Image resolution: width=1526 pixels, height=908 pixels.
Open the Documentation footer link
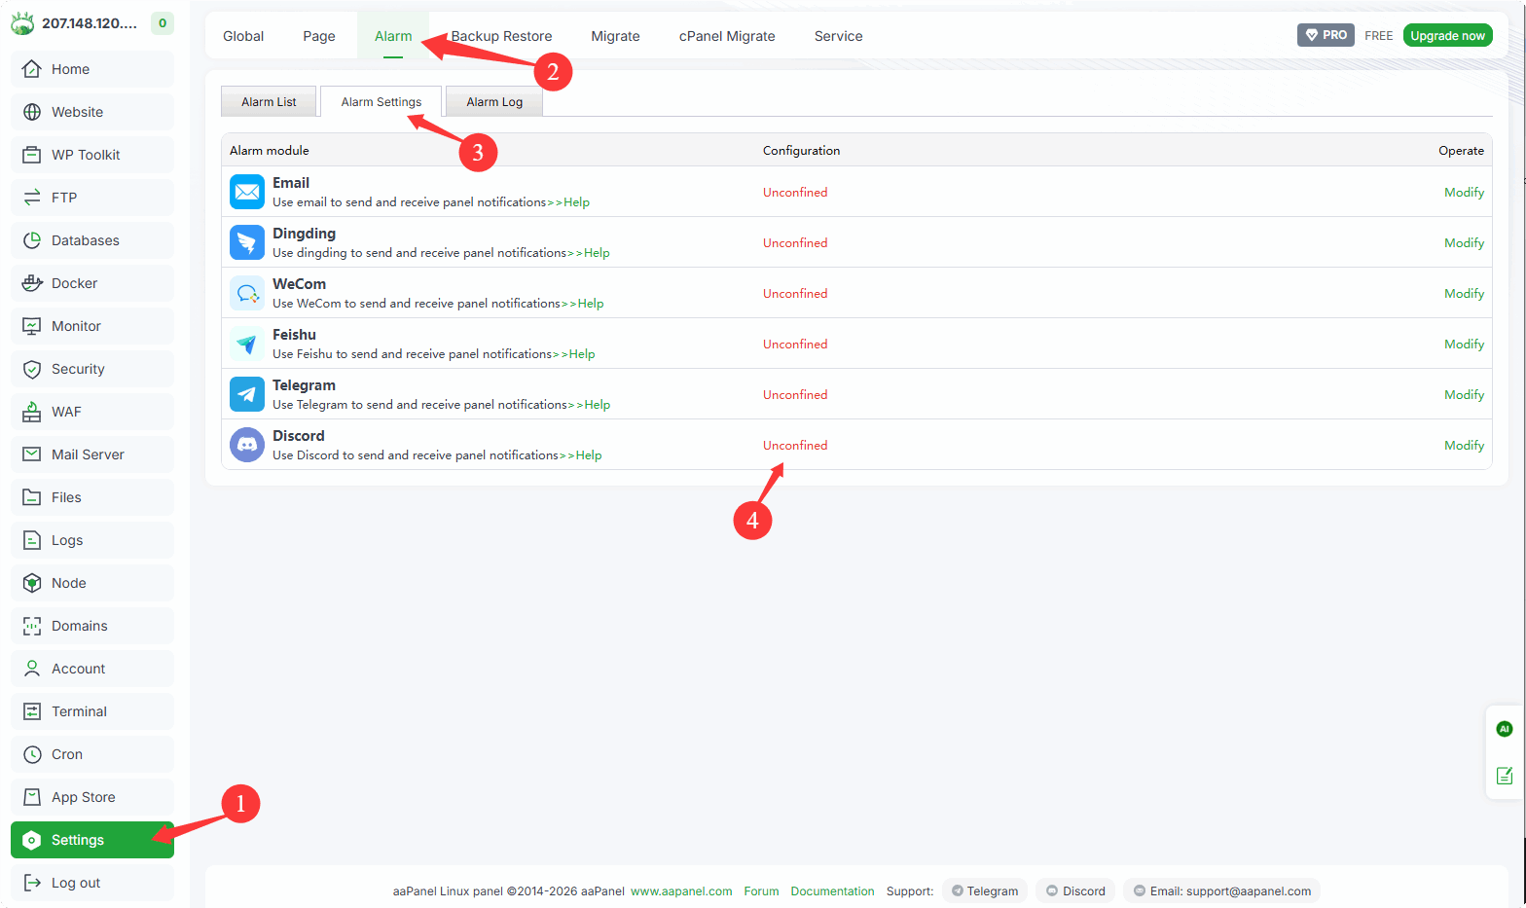[x=832, y=891]
